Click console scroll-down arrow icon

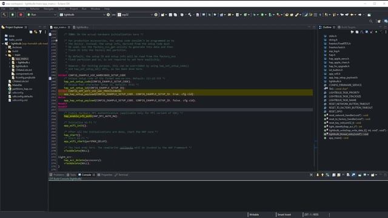click(318, 175)
